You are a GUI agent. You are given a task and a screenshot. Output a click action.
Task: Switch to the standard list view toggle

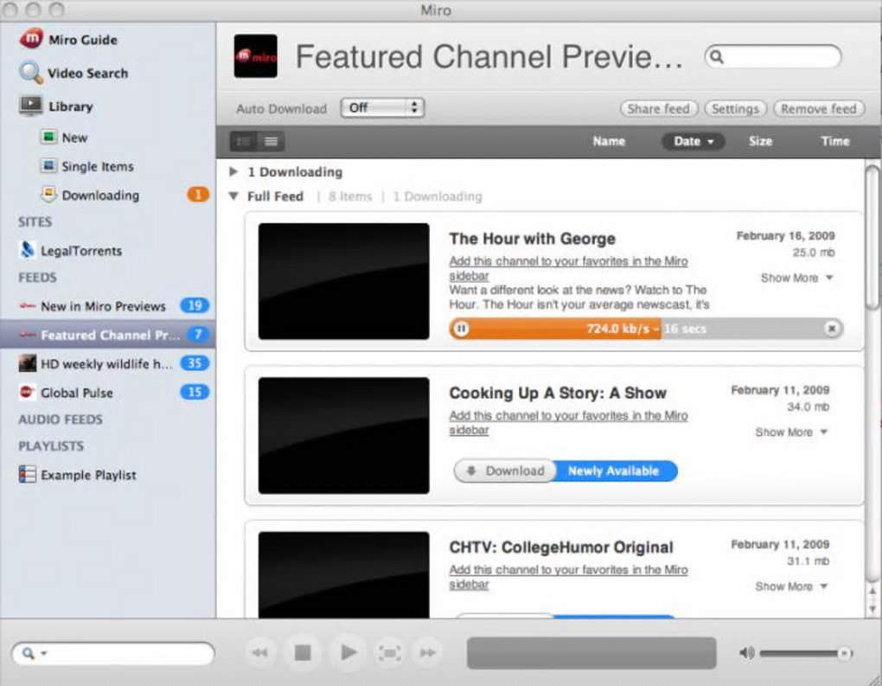click(x=244, y=141)
